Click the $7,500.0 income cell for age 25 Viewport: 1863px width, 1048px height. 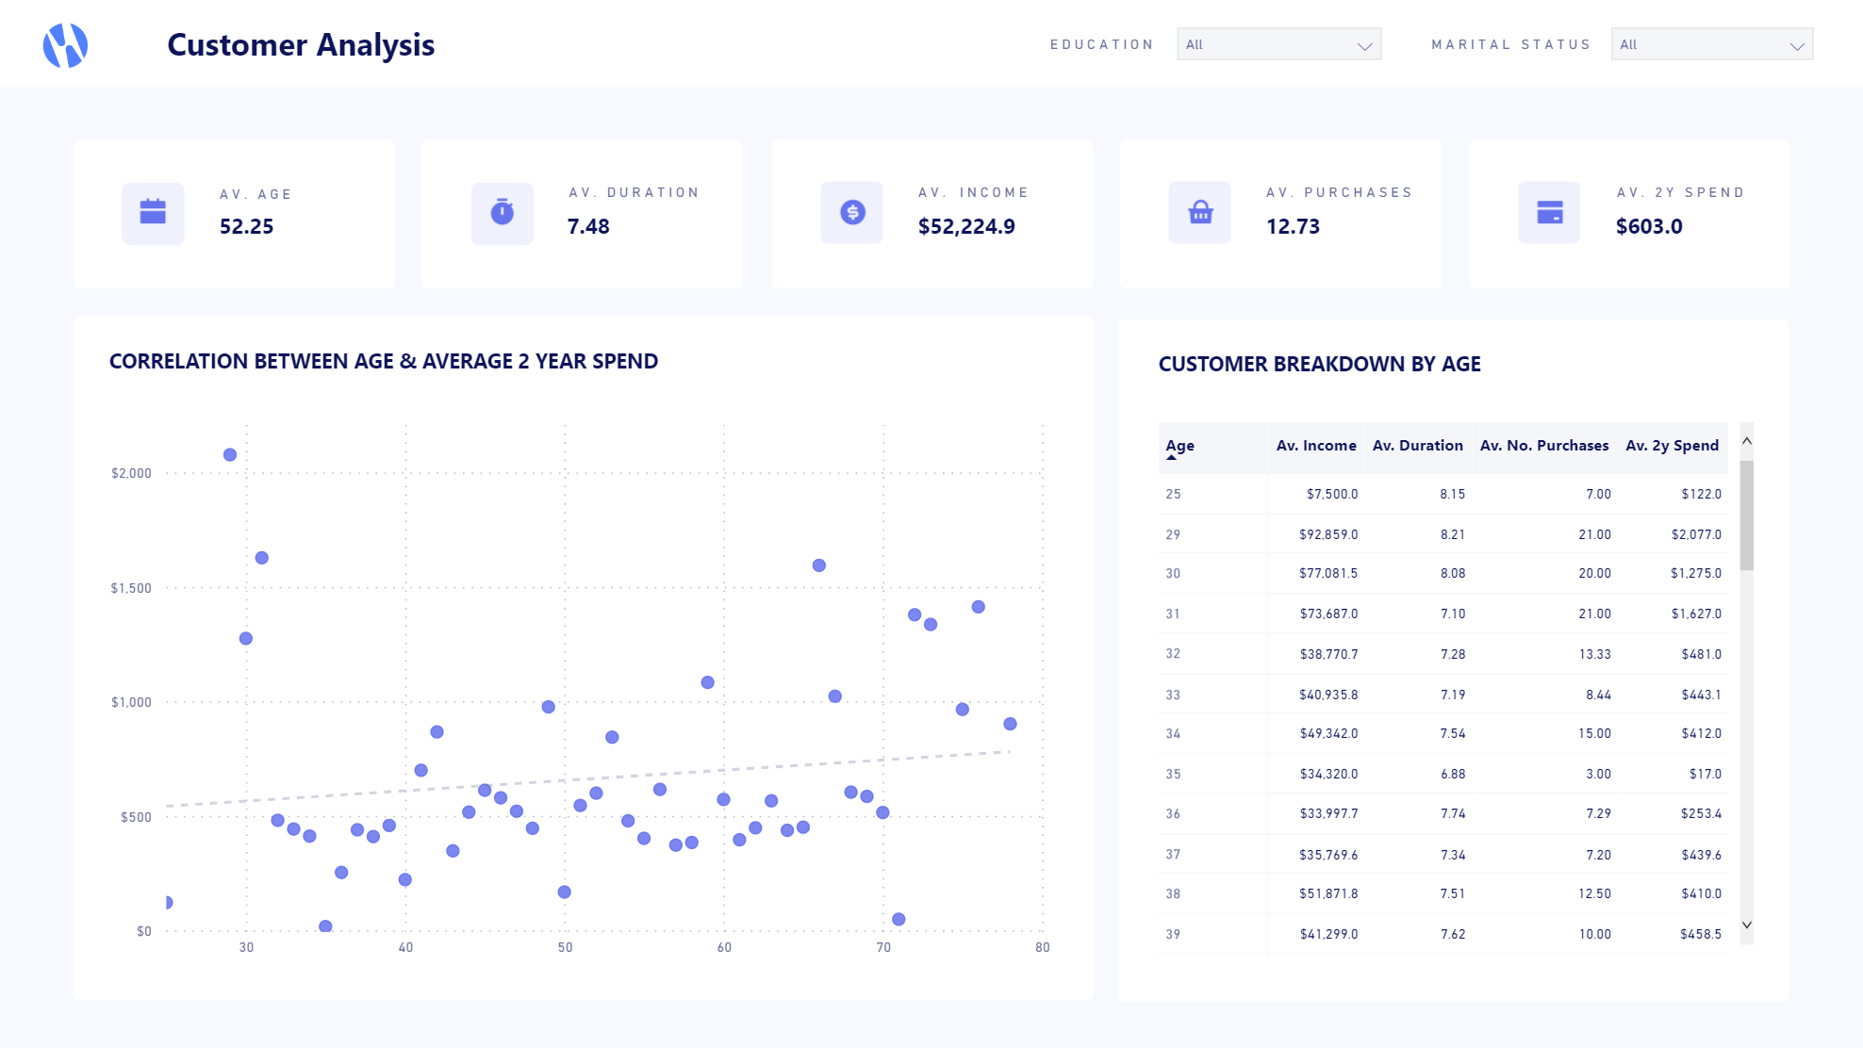pyautogui.click(x=1332, y=494)
